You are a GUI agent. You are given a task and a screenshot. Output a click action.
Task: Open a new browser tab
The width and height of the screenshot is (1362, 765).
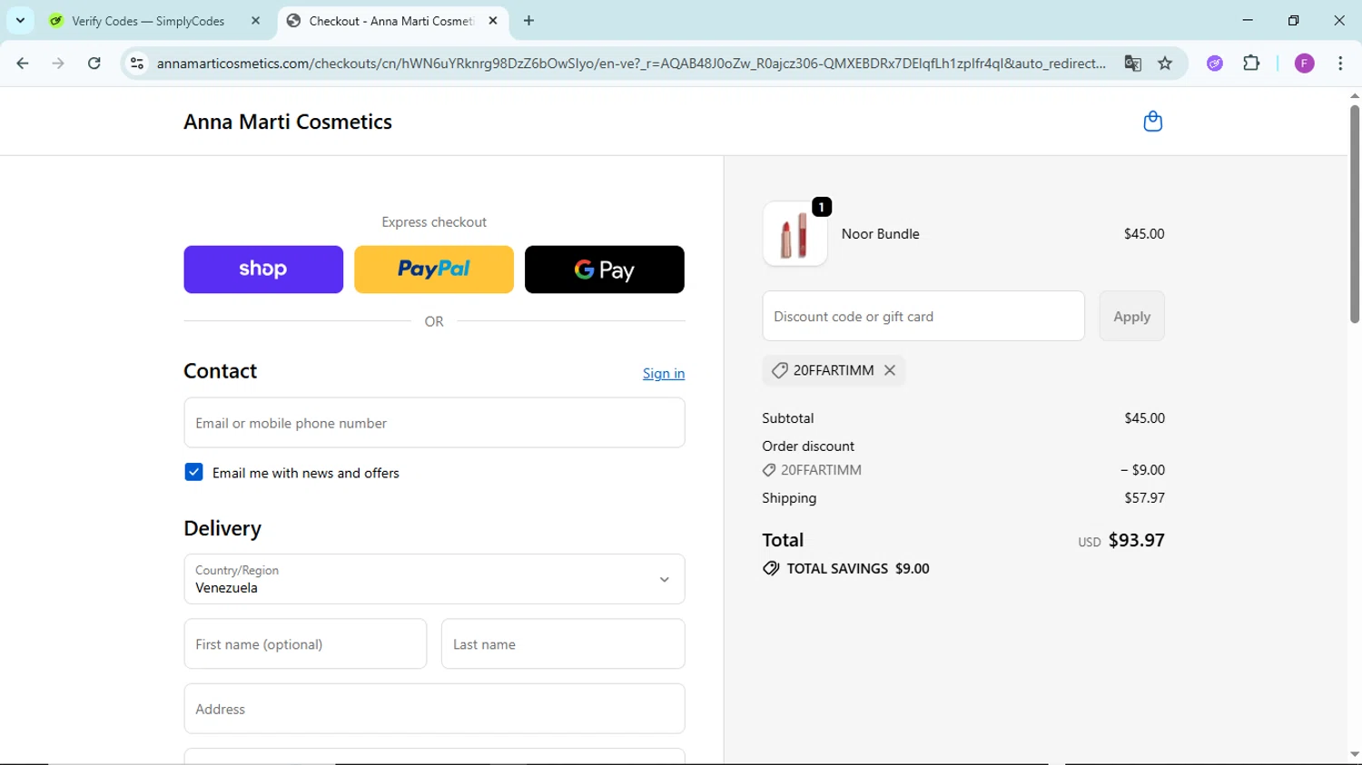point(529,21)
